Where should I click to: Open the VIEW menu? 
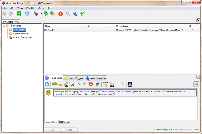pyautogui.click(x=20, y=8)
